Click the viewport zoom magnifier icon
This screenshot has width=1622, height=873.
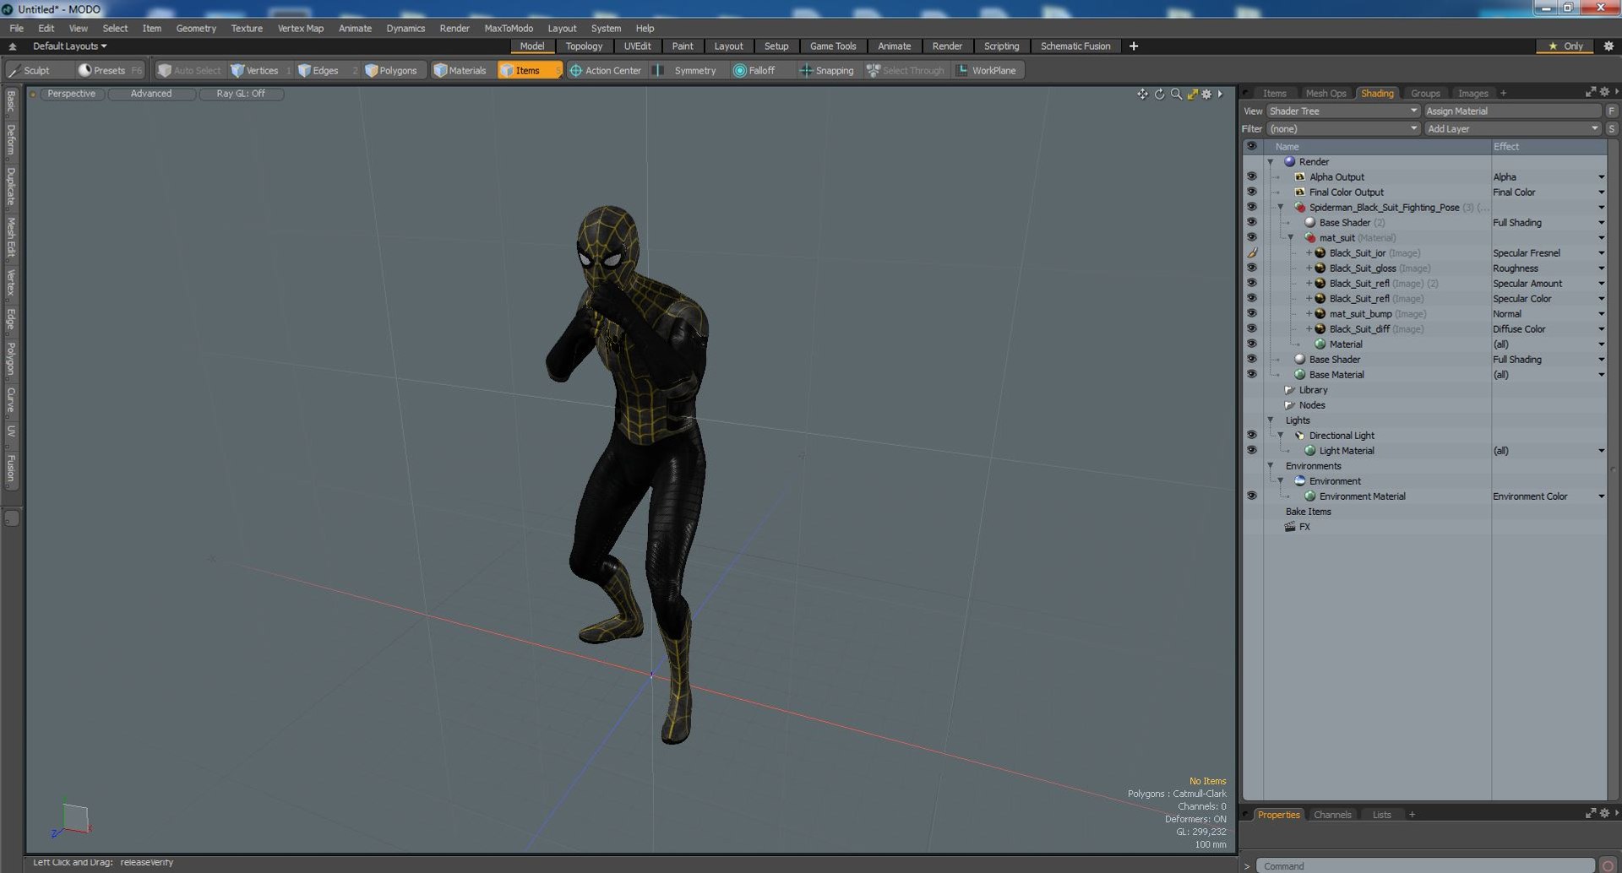click(x=1176, y=95)
